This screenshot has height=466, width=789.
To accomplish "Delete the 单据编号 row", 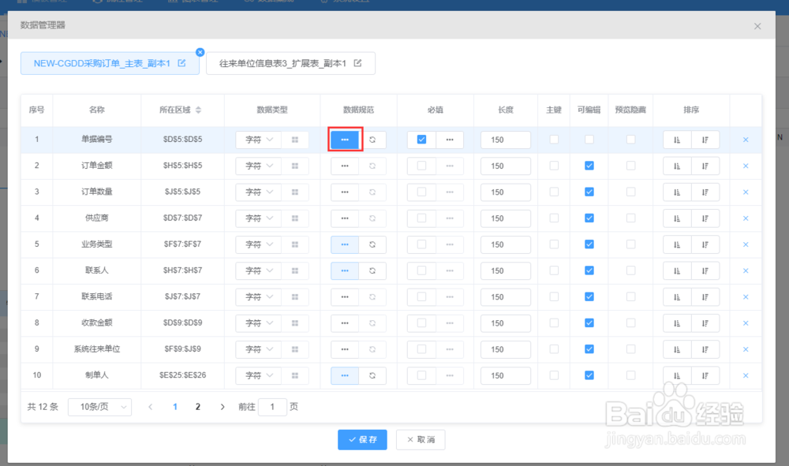I will (x=746, y=140).
